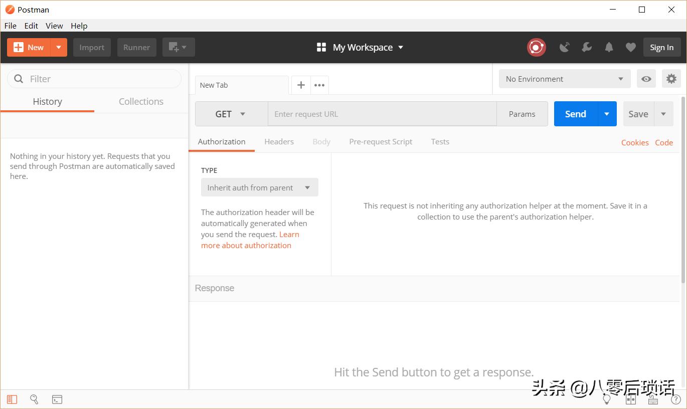Open the My Workspace switcher
Viewport: 687px width, 409px height.
tap(360, 47)
